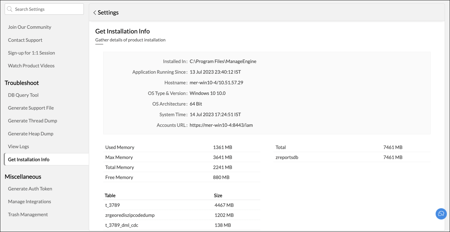The image size is (450, 232).
Task: Open Sign-up for 1:1 Session
Action: tap(31, 53)
